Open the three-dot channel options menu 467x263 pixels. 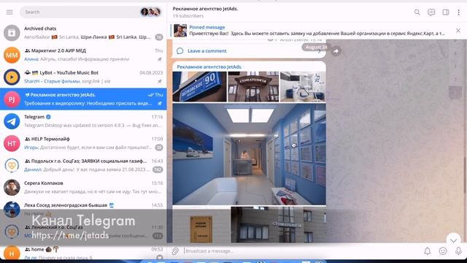pos(459,12)
